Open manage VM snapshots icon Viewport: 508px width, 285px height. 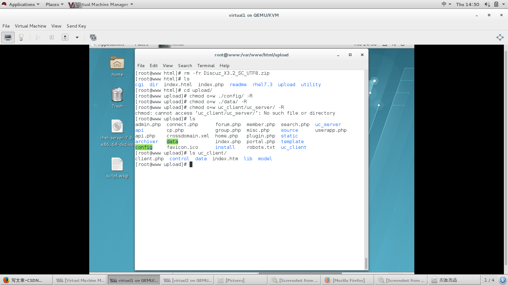click(93, 37)
